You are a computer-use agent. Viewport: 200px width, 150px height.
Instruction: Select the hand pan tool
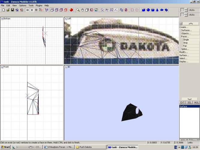pyautogui.click(x=82, y=10)
